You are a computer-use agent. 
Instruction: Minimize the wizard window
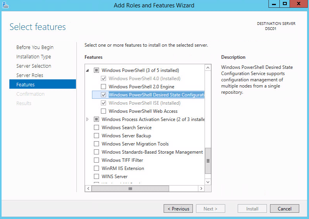(x=274, y=4)
